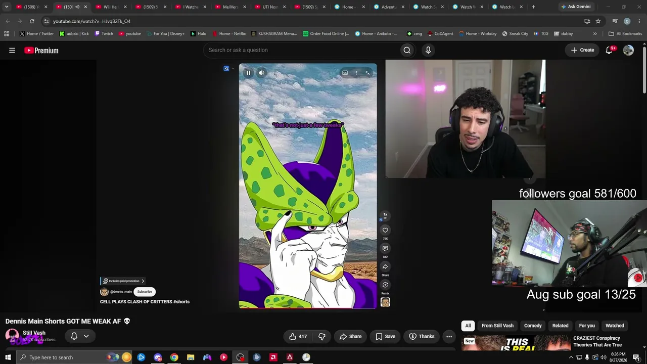Pause the Cell shorts video

[248, 73]
